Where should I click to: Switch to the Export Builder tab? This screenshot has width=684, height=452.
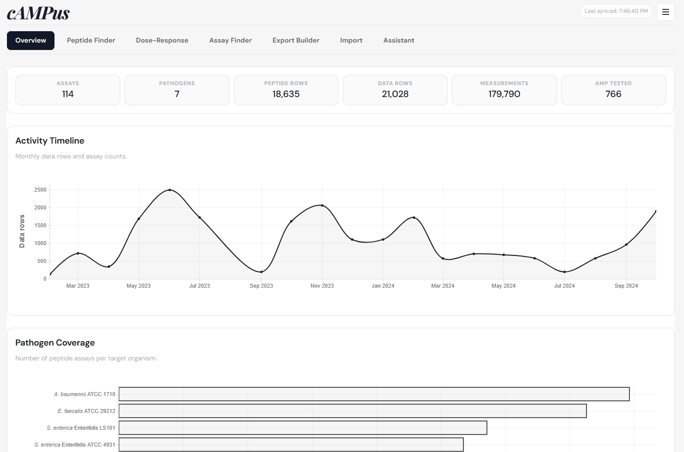click(296, 40)
